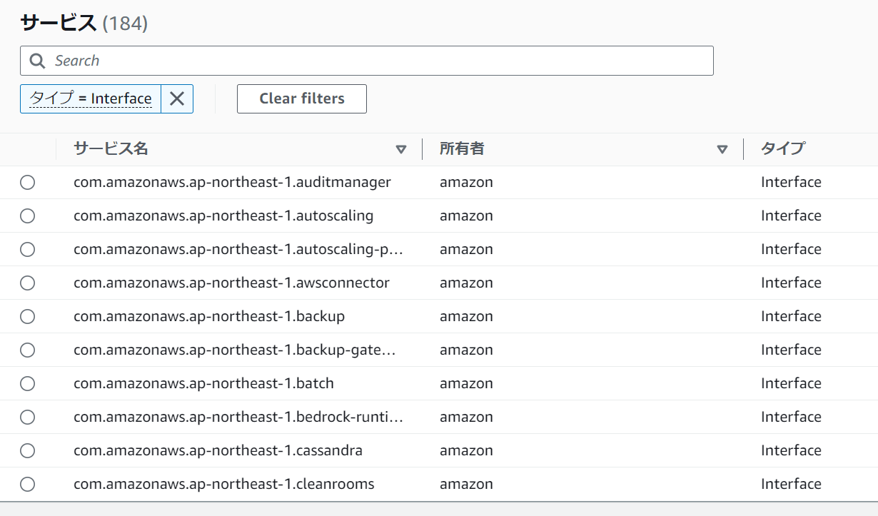Edit the タイプ = Interface filter token
This screenshot has height=516, width=878.
[x=91, y=98]
